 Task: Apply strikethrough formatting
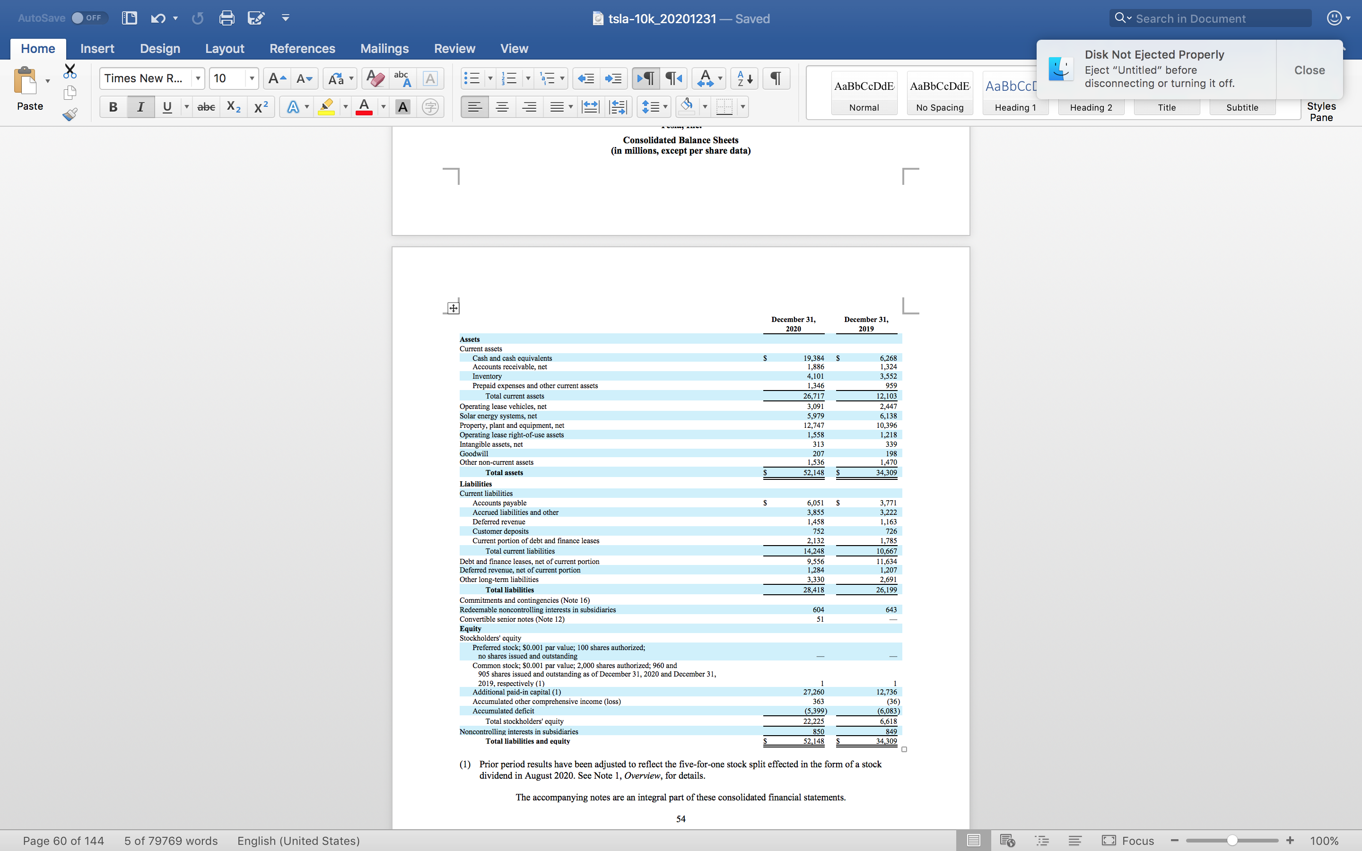point(206,107)
